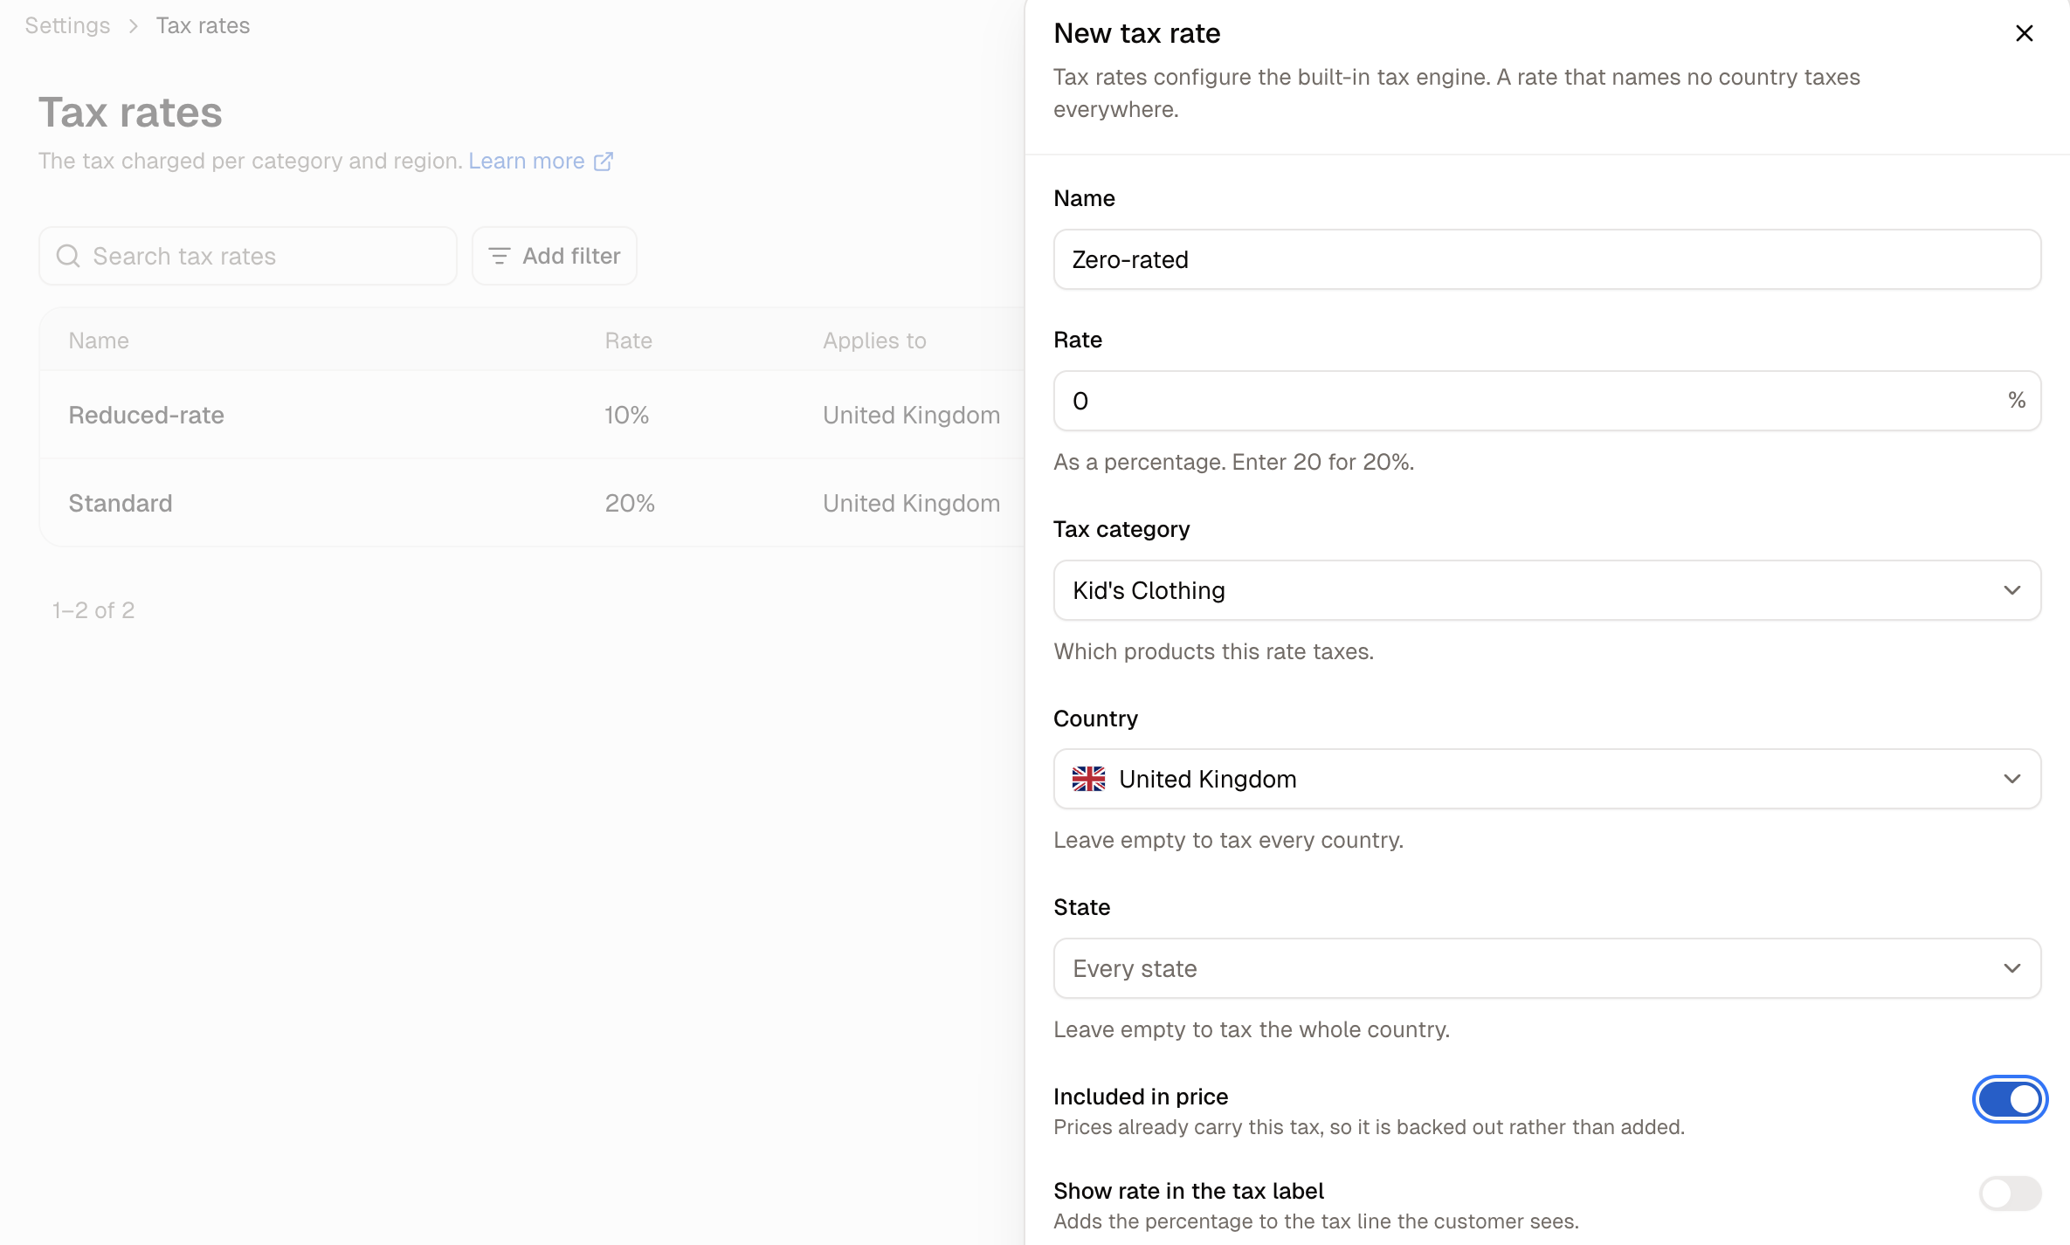
Task: Click the external link icon beside Learn more
Action: pos(604,162)
